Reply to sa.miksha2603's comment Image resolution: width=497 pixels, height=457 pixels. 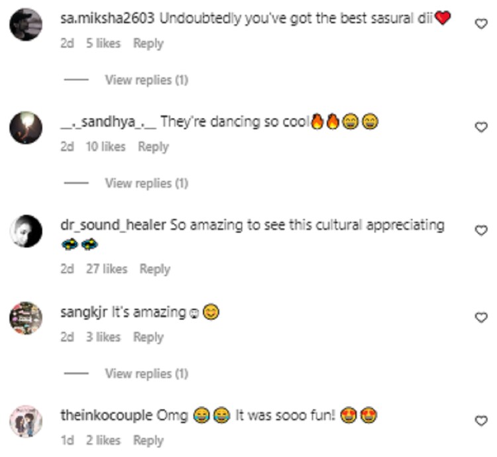[148, 44]
